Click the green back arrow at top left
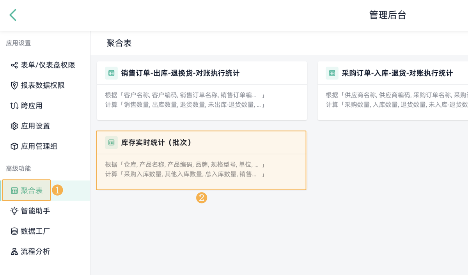 12,15
